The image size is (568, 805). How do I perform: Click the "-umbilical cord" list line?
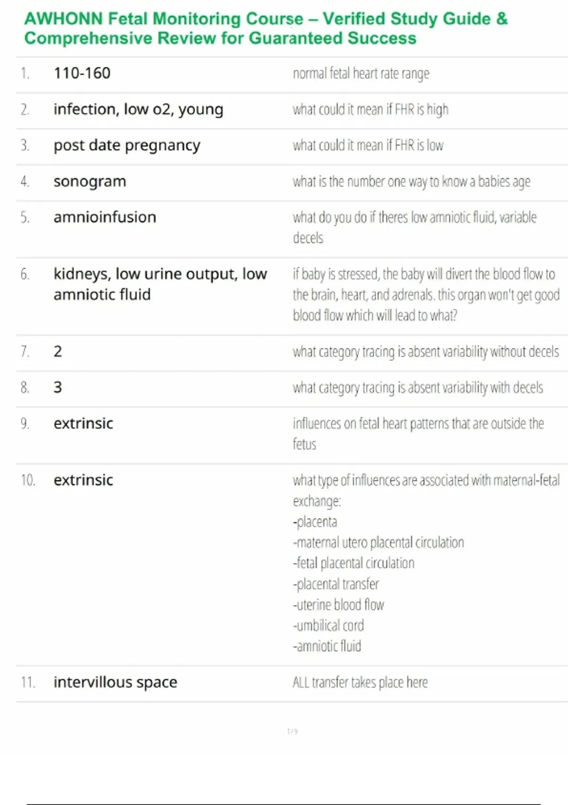[x=328, y=626]
